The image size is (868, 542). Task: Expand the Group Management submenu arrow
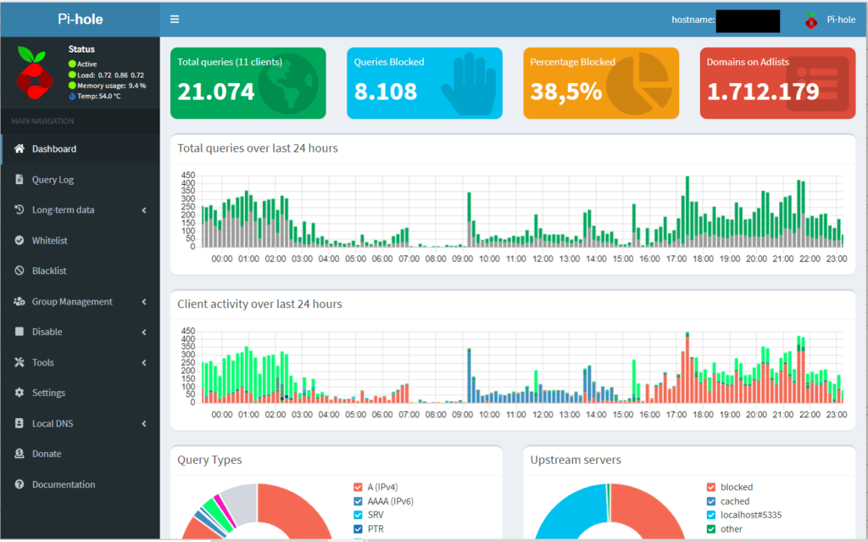(144, 301)
